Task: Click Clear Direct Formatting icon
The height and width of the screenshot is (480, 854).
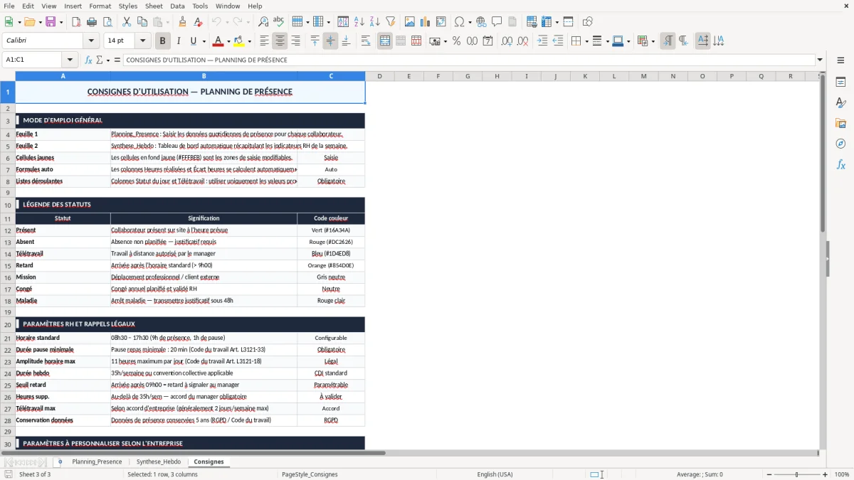Action: [198, 22]
